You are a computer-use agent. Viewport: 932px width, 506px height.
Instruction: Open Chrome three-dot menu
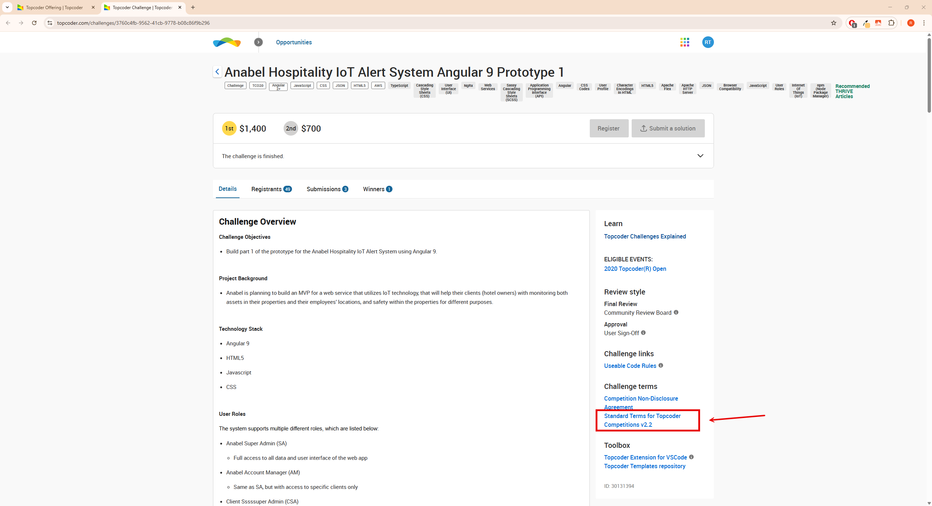tap(924, 23)
